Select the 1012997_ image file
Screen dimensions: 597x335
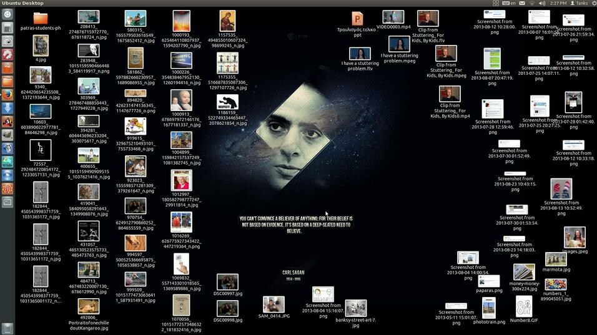coord(181,188)
